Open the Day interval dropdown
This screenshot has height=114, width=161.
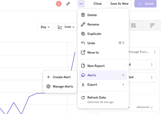click(x=45, y=27)
